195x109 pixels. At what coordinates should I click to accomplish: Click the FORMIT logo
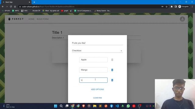16,19
